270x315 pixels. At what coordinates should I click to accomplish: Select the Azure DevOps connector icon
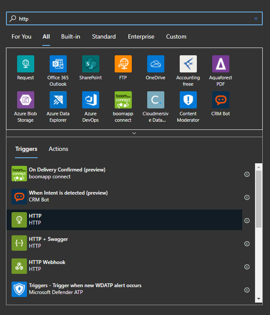[90, 100]
